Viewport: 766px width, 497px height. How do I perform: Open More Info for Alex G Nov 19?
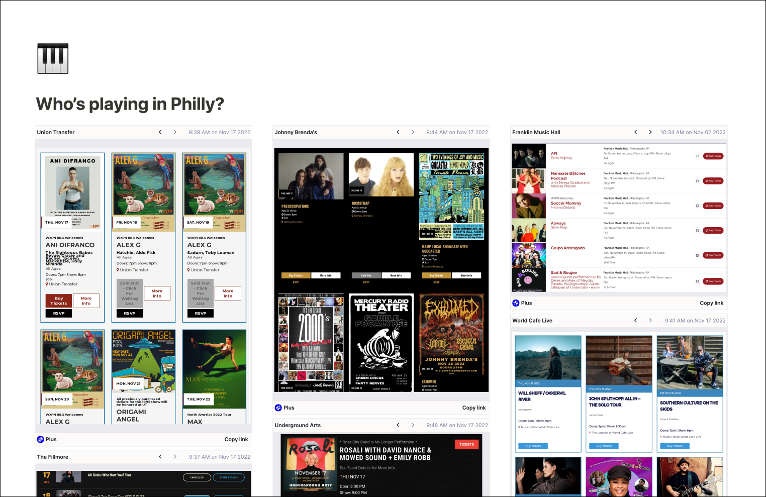pyautogui.click(x=228, y=293)
